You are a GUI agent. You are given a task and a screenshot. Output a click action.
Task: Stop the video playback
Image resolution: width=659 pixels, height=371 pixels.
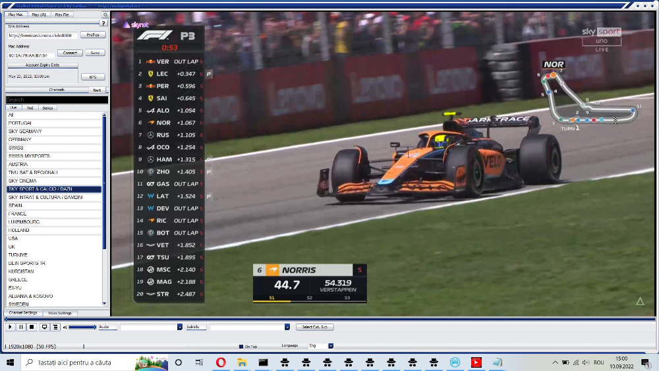pyautogui.click(x=32, y=327)
